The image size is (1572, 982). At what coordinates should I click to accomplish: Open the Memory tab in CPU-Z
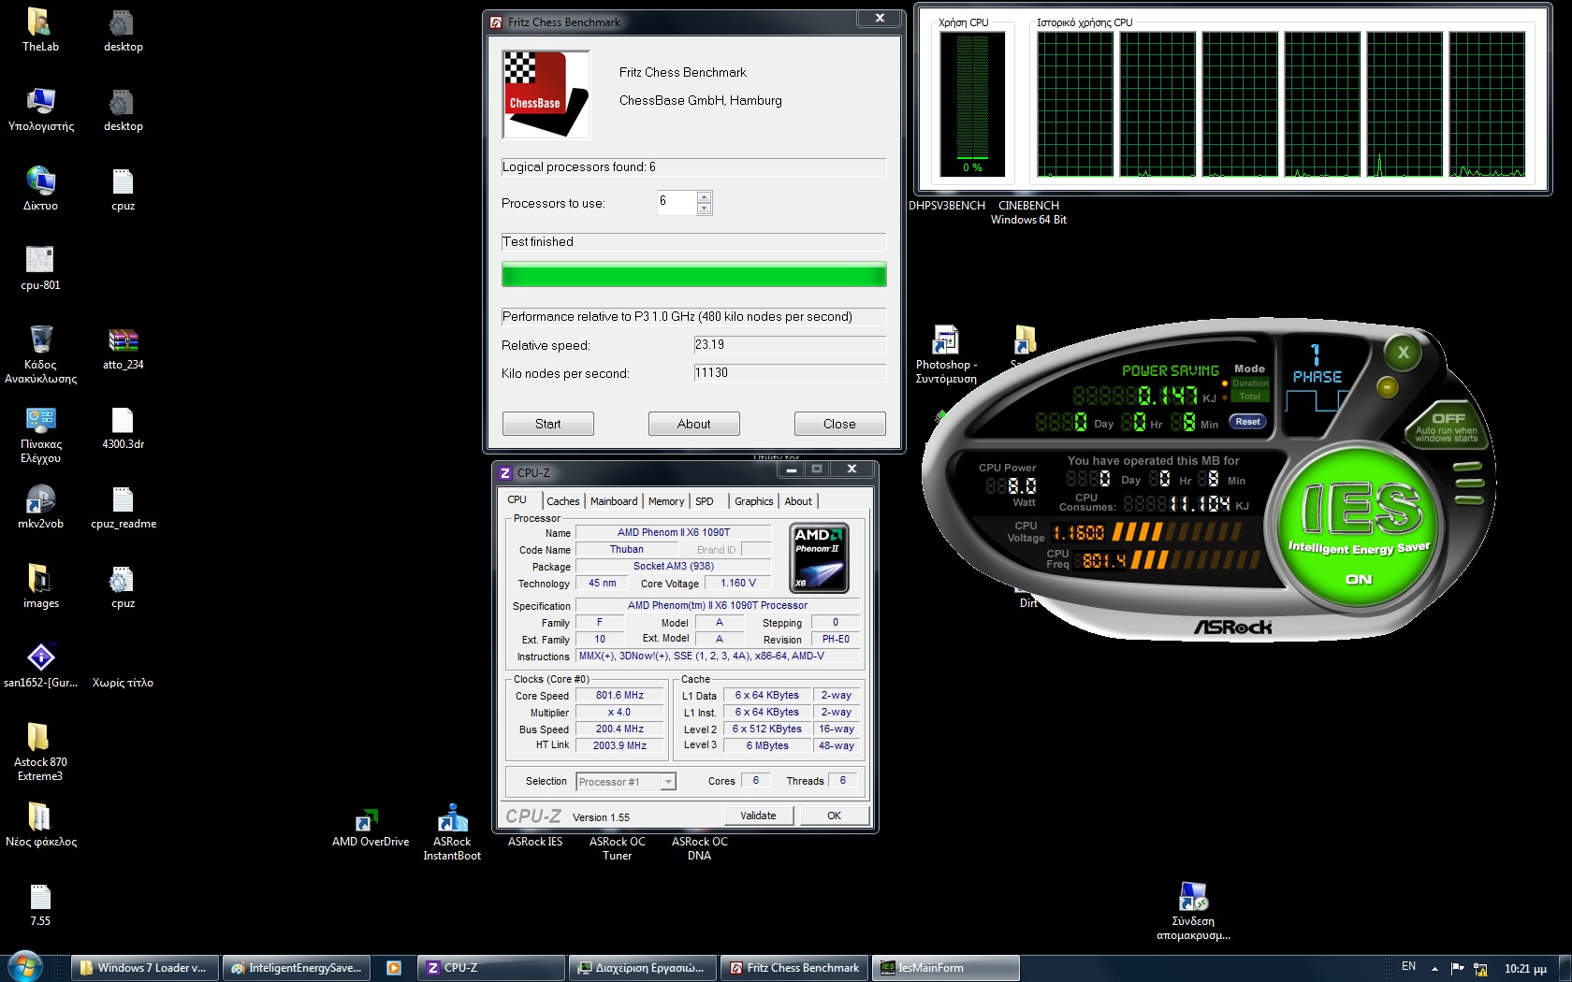point(666,501)
